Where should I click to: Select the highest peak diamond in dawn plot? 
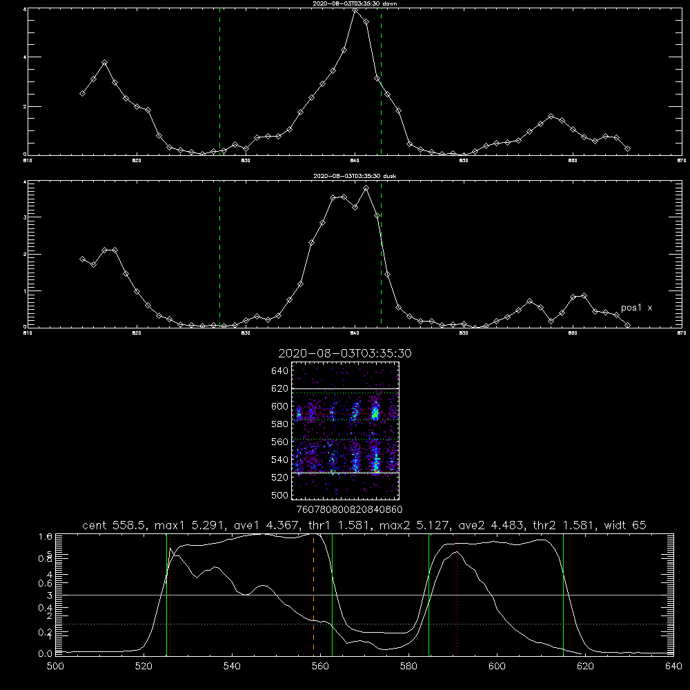click(x=355, y=10)
